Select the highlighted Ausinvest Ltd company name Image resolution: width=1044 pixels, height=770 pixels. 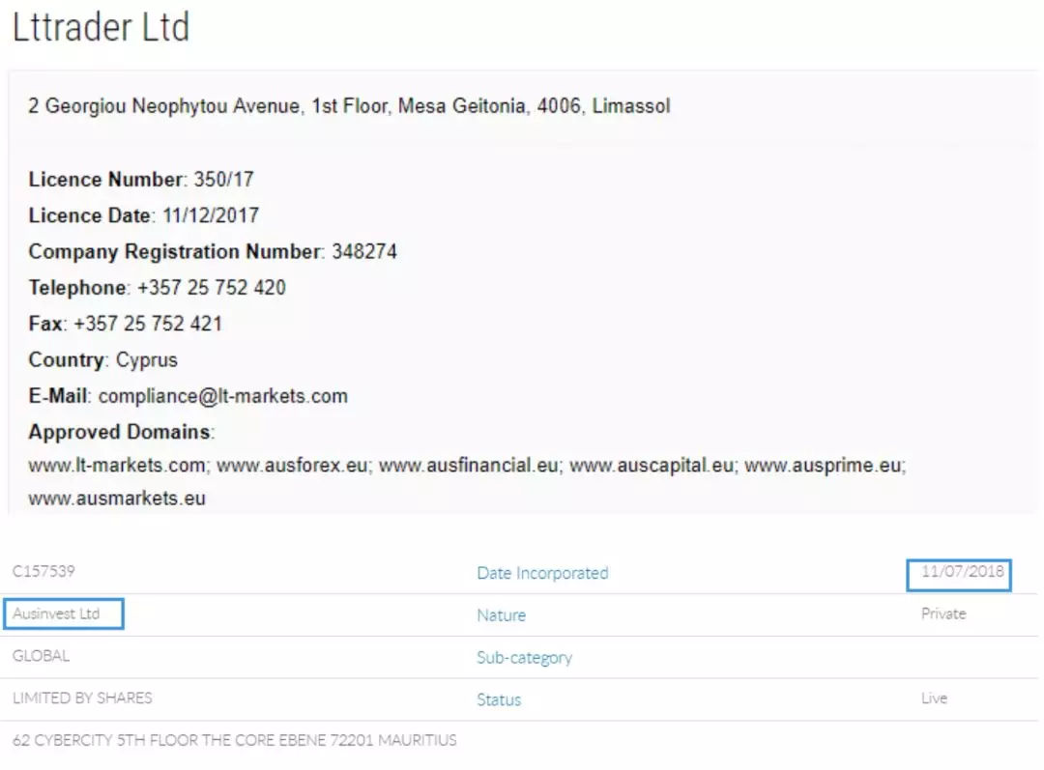pos(56,613)
